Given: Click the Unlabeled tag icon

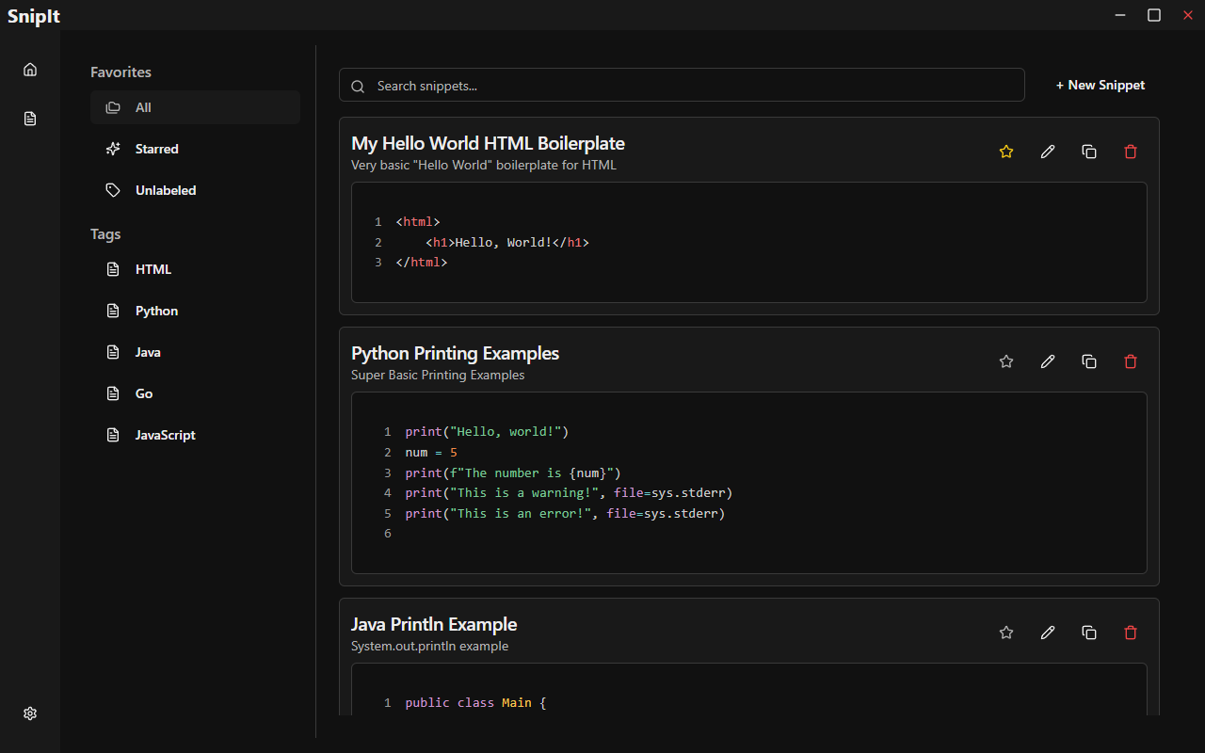Looking at the screenshot, I should [x=113, y=190].
